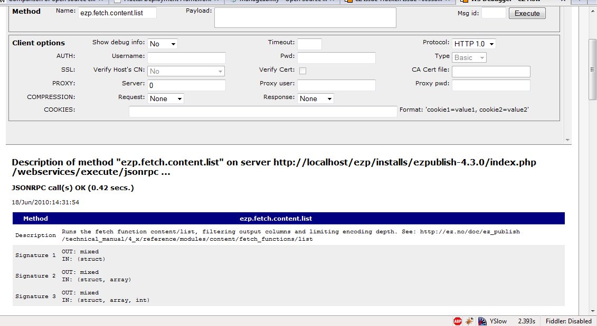The height and width of the screenshot is (326, 597).
Task: Open the Response compression dropdown
Action: point(316,98)
